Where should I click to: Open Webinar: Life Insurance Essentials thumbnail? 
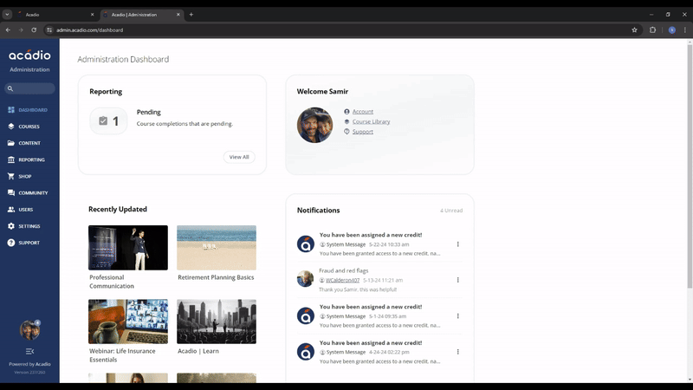128,322
